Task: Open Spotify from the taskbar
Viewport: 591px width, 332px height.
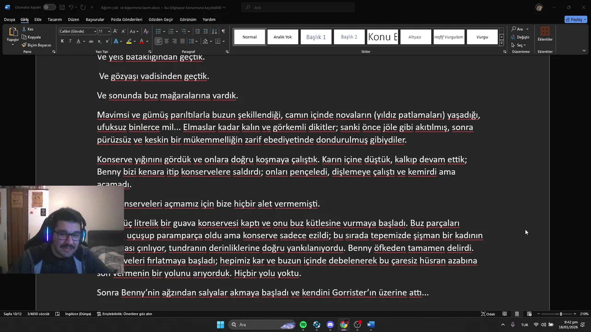Action: pyautogui.click(x=303, y=325)
